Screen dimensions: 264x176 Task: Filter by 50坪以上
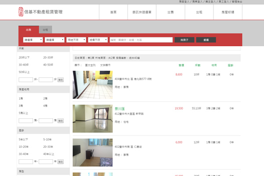(24, 72)
